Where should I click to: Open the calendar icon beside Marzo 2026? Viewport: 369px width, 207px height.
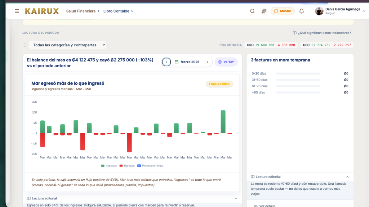pyautogui.click(x=177, y=62)
